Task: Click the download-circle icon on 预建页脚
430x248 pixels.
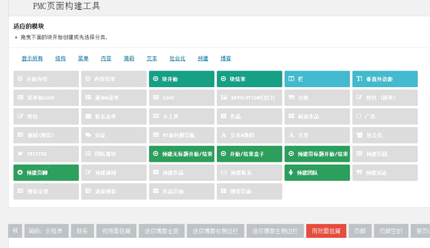Action: 20,172
